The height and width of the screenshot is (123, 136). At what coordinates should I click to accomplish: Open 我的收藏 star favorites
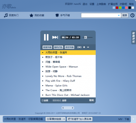coord(31,16)
